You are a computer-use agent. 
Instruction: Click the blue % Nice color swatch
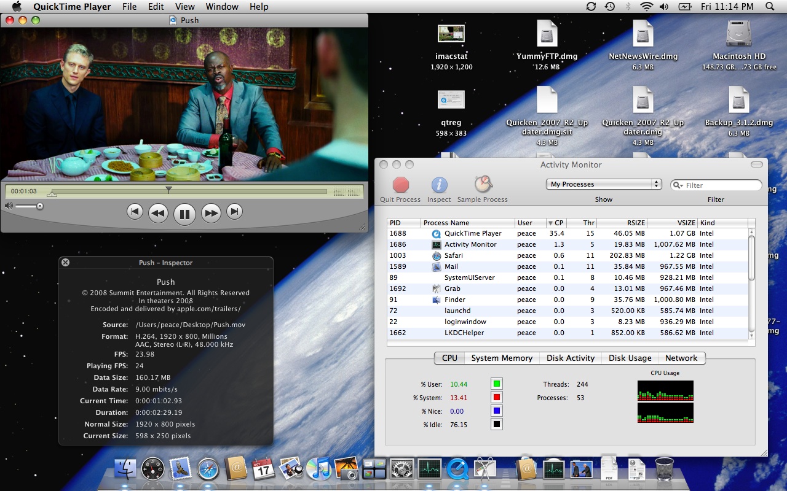(x=497, y=411)
